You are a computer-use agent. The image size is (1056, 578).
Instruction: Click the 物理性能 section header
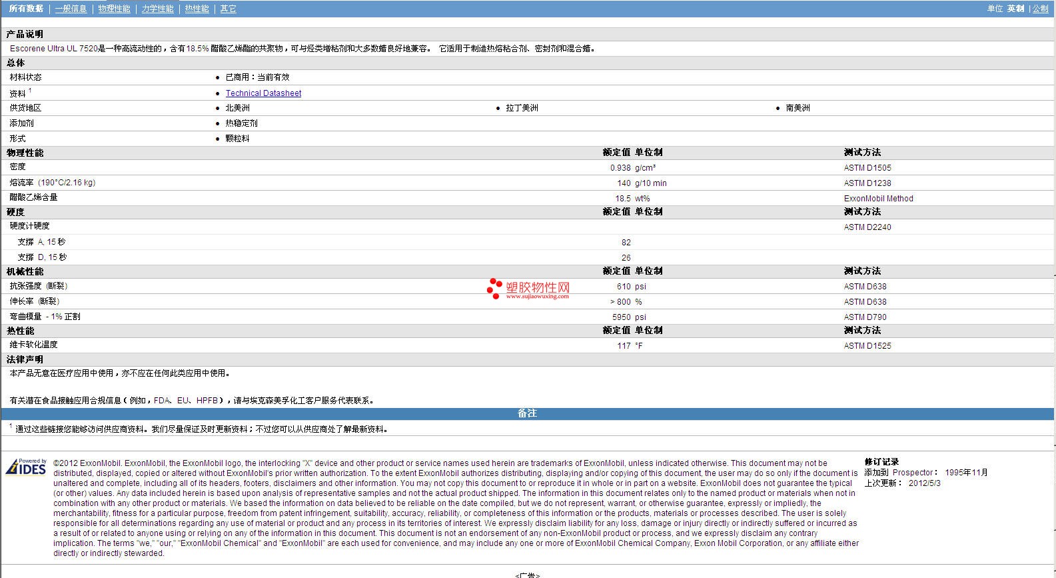click(25, 153)
